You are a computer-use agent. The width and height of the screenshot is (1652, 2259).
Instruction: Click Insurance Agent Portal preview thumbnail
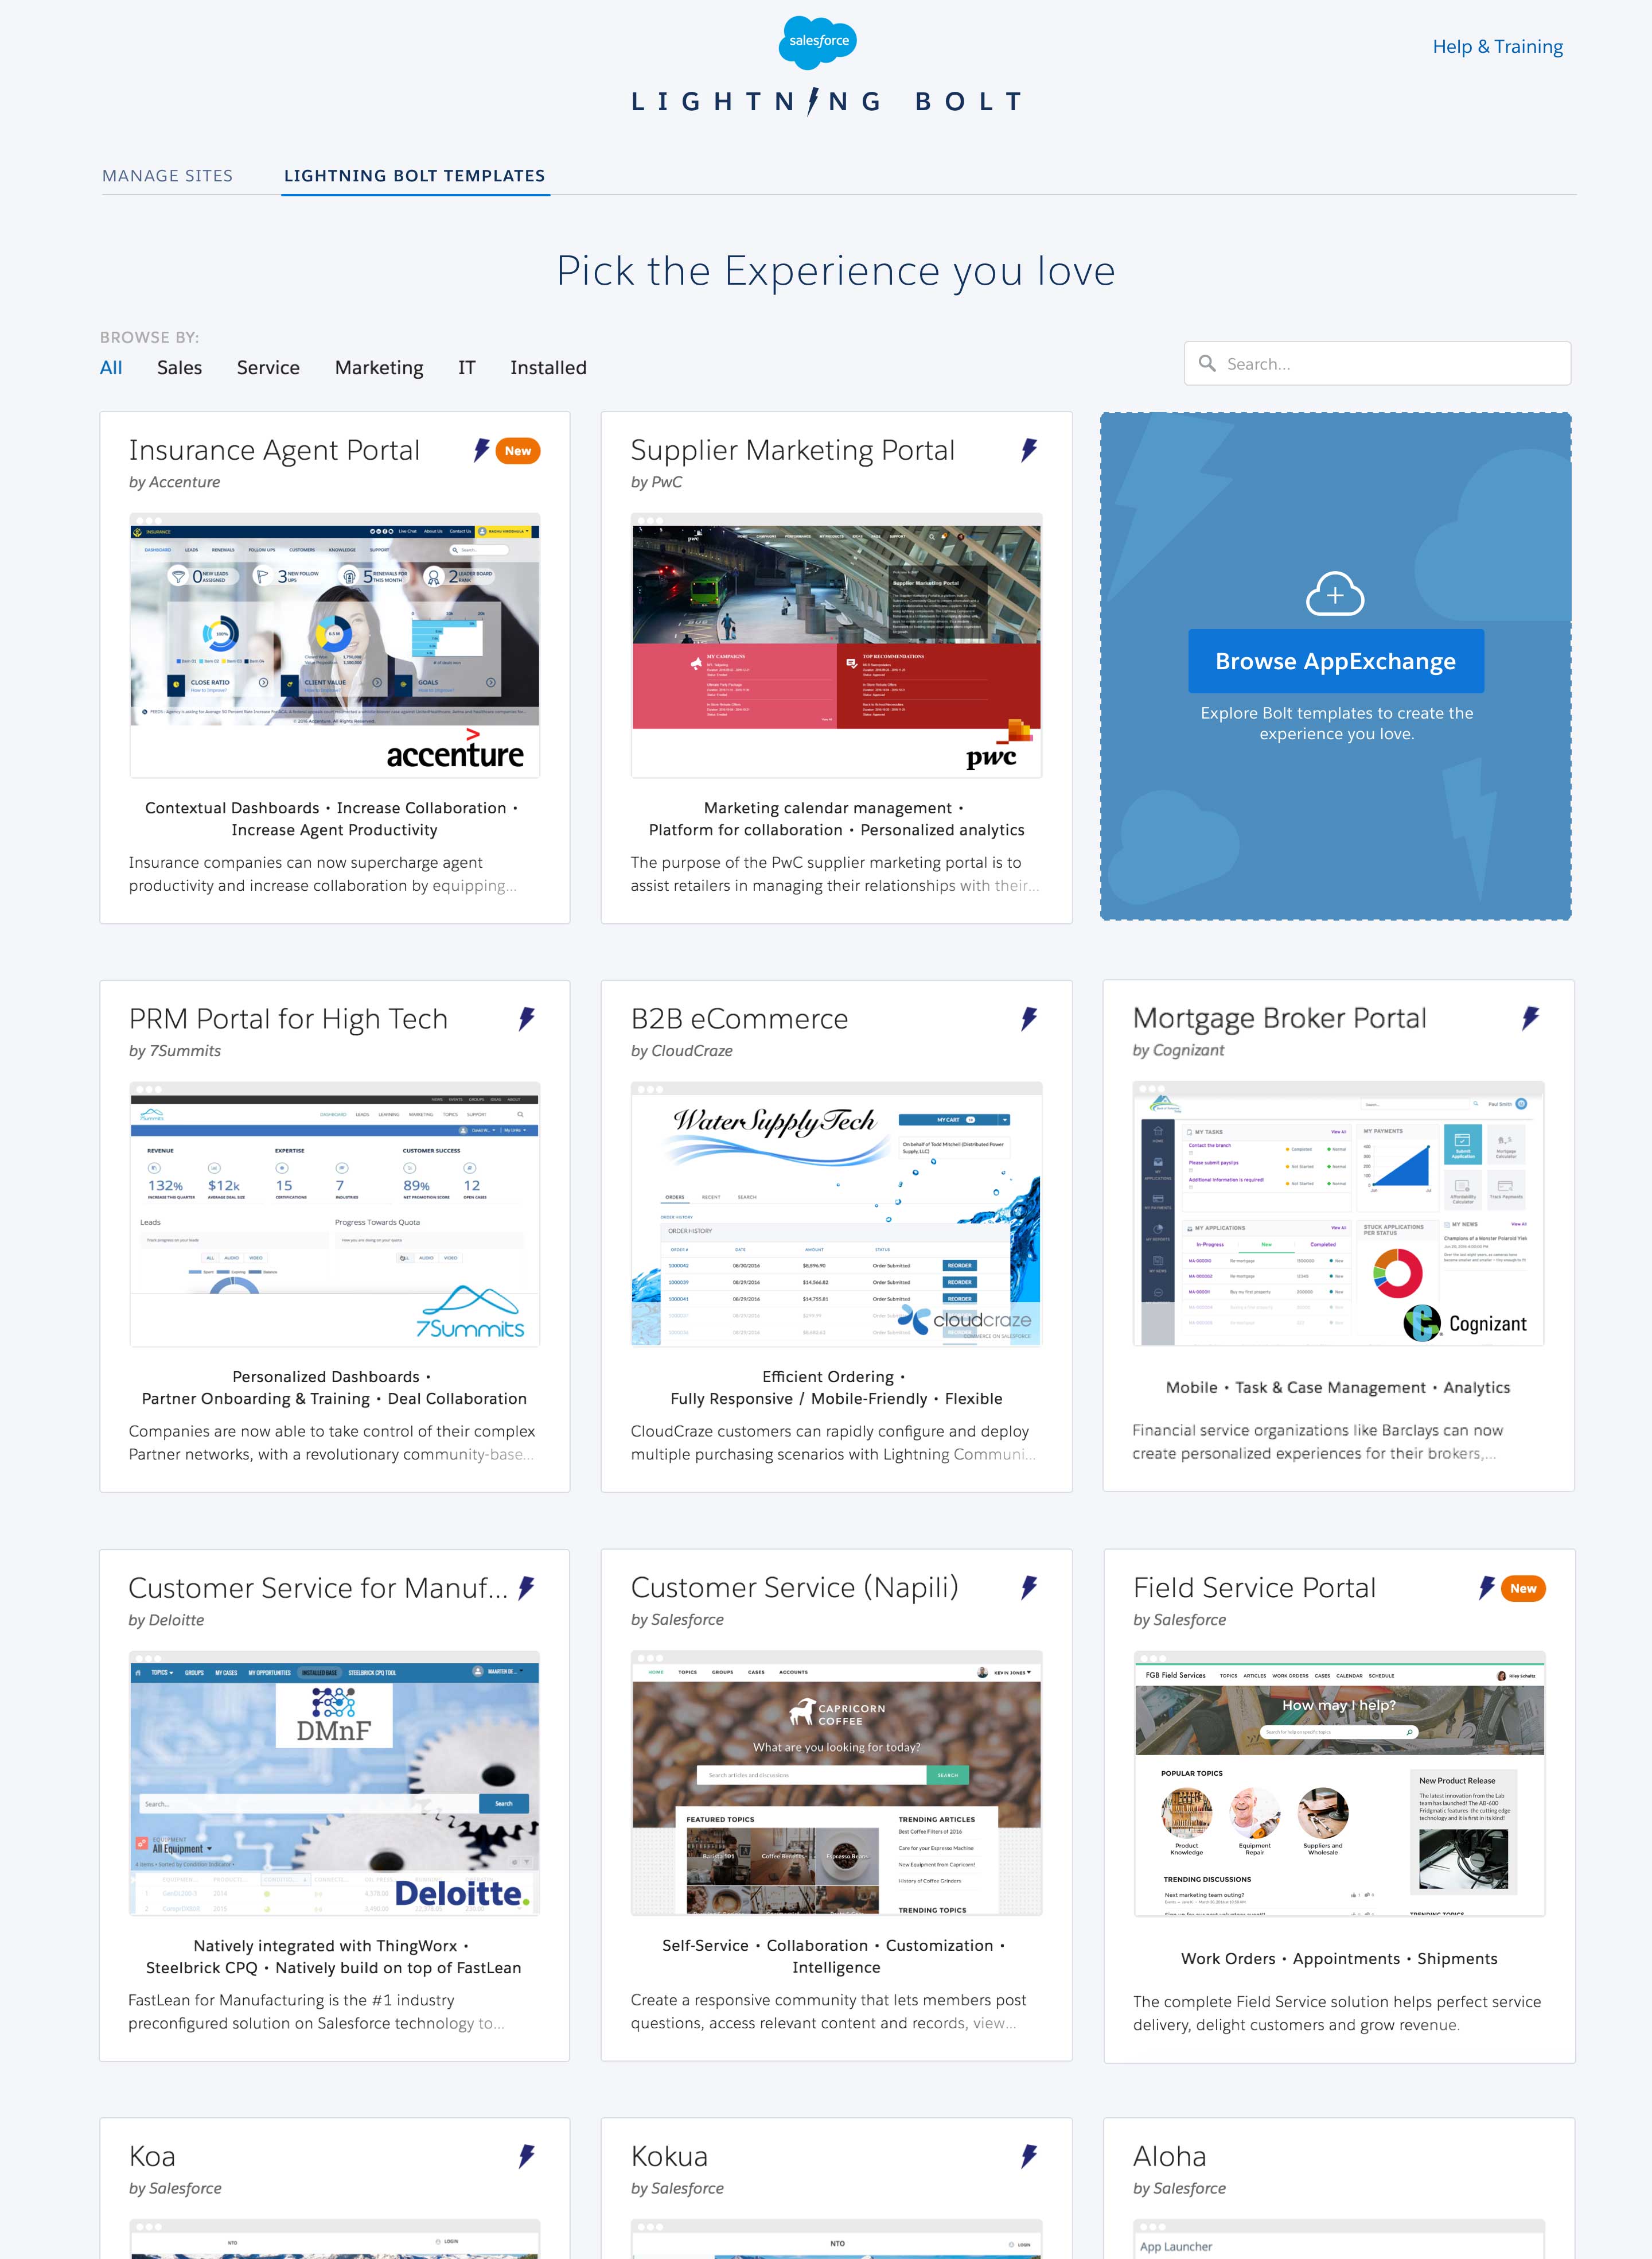click(x=335, y=645)
